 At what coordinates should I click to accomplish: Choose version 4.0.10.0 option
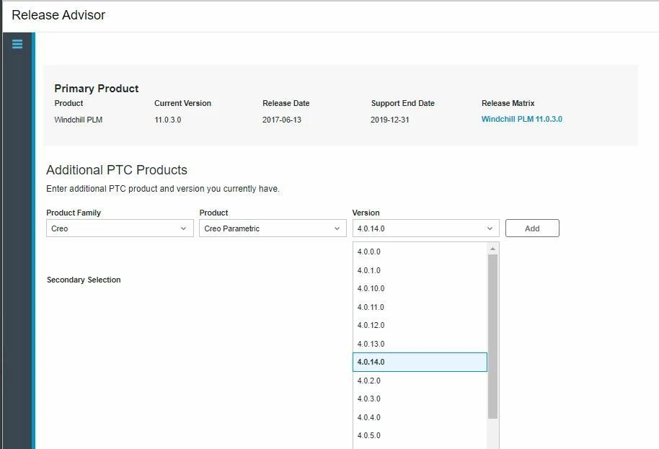[420, 288]
